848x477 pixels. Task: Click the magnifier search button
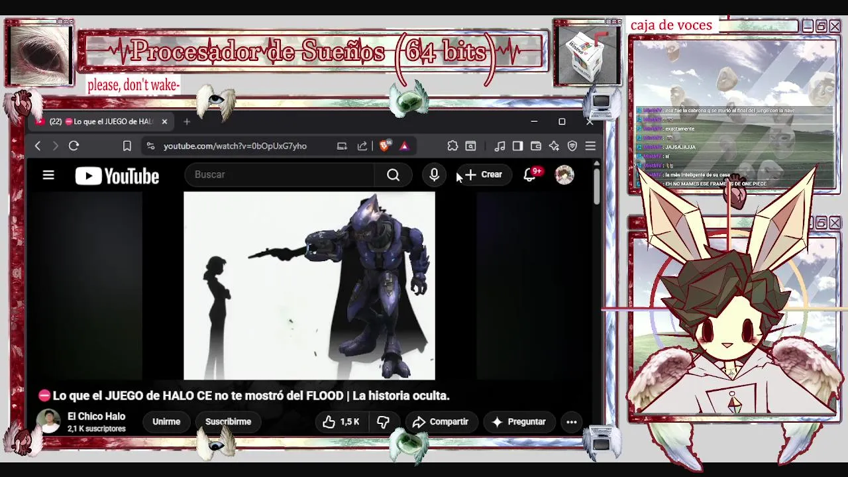click(394, 175)
